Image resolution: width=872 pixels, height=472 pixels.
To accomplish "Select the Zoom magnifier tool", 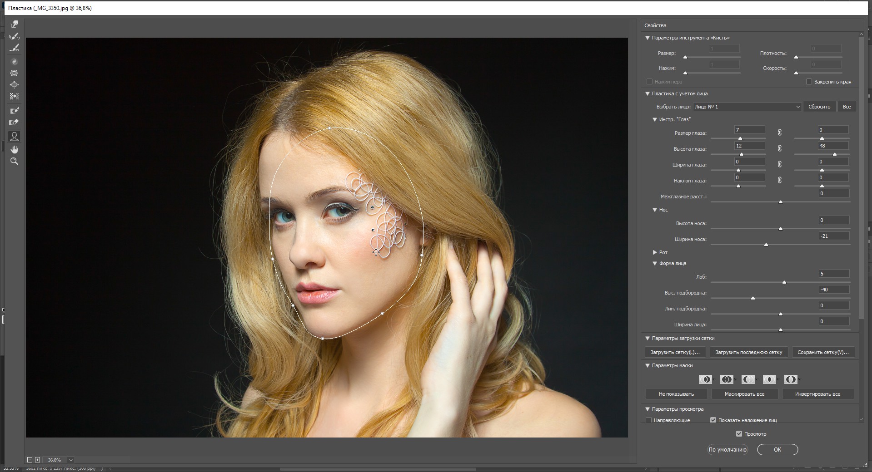I will point(15,162).
